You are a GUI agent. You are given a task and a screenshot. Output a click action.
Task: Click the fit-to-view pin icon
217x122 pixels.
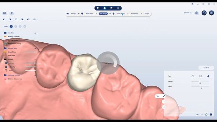[12, 13]
